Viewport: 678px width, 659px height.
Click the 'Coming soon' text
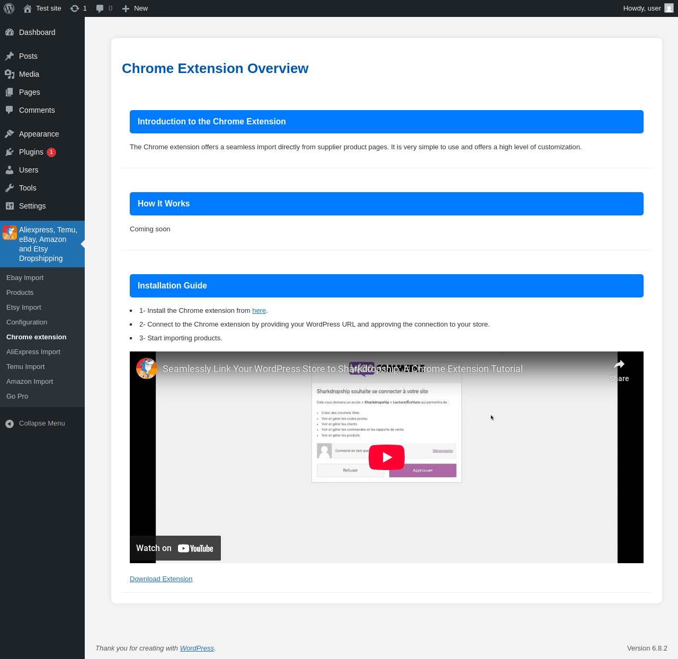(150, 229)
